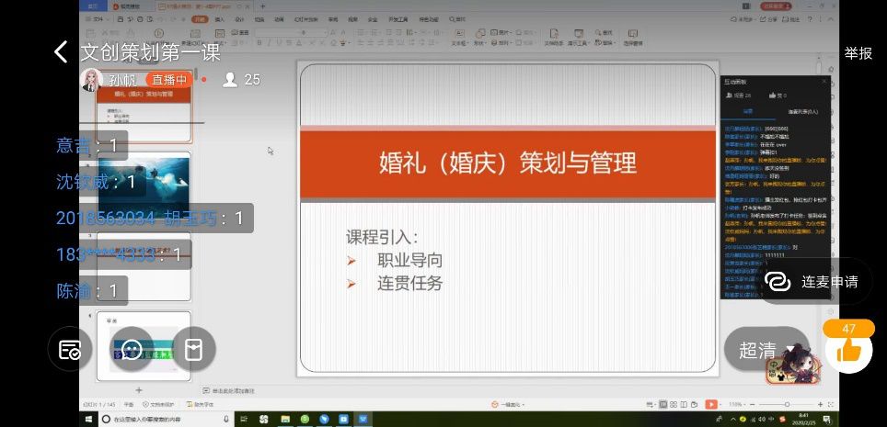Tap the back arrow beside 文创策划第一课

pos(62,52)
